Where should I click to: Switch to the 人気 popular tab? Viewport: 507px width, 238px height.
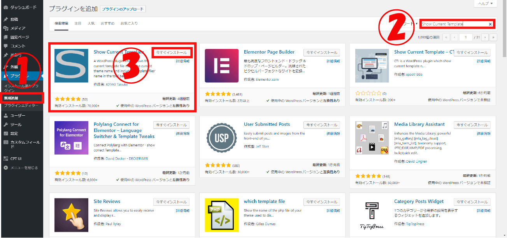pos(91,23)
